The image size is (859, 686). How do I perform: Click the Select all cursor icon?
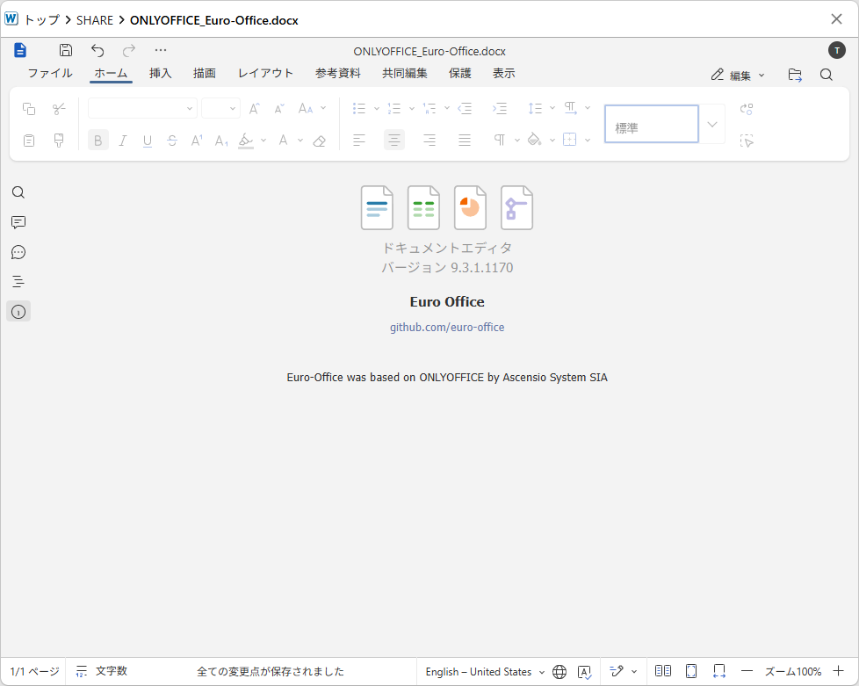747,141
